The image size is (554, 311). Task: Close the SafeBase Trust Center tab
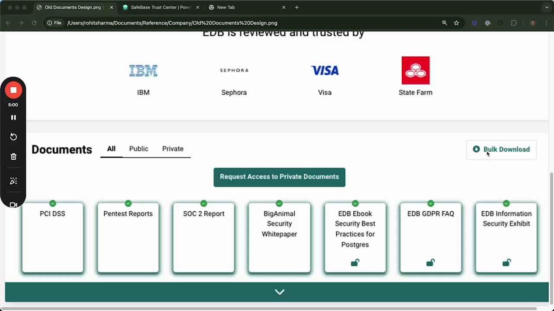click(197, 7)
